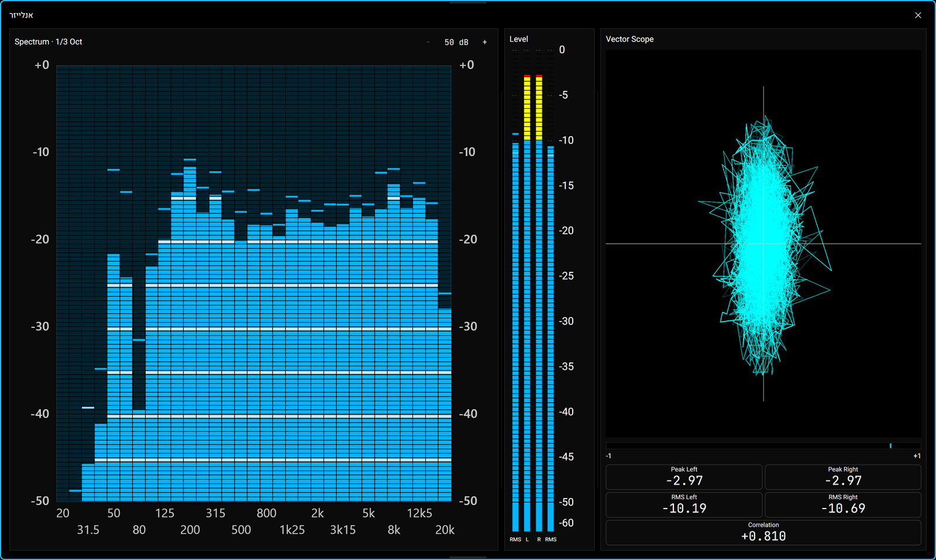Click the 20k spectrum band bar
Image resolution: width=936 pixels, height=560 pixels.
point(445,405)
